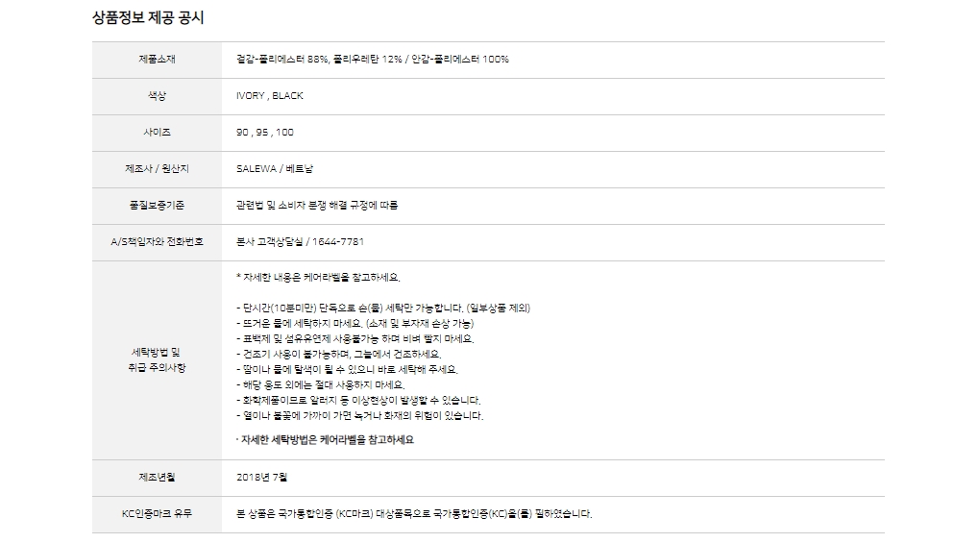
Task: Click the 제조사 / 원산지 label
Action: pyautogui.click(x=157, y=169)
